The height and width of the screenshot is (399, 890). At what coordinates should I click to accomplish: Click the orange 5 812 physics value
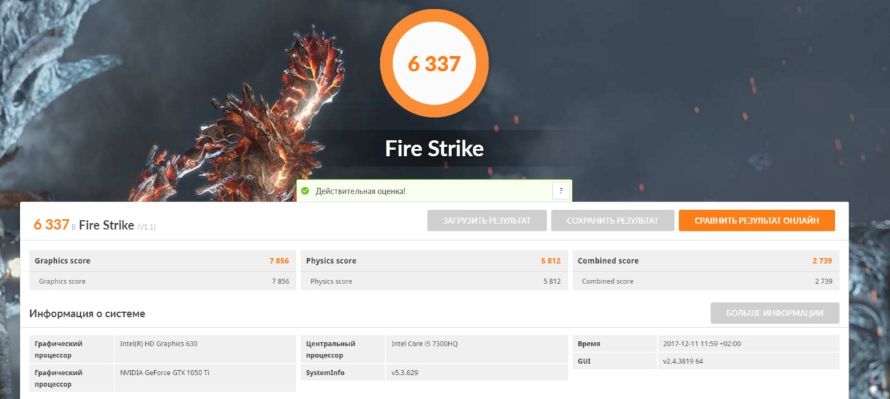point(551,261)
